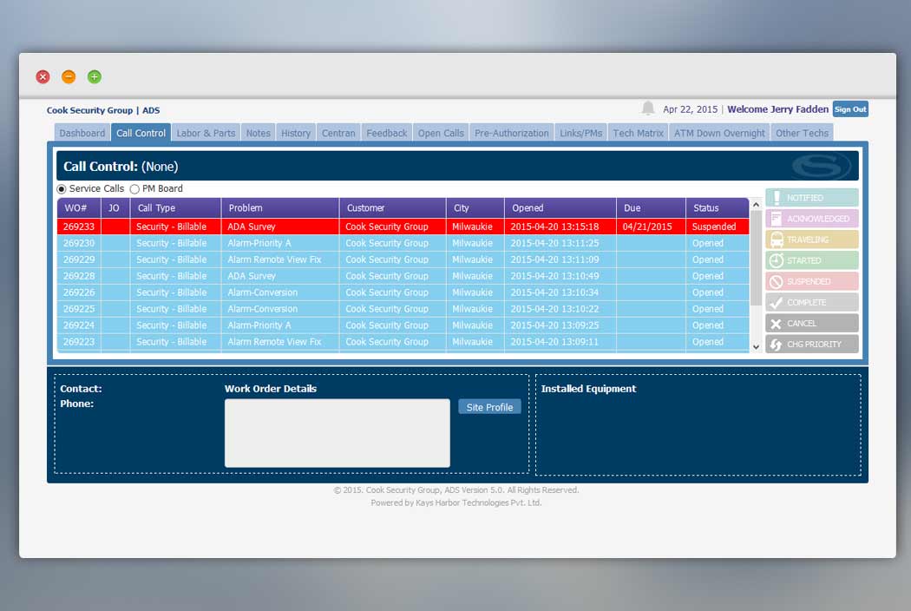
Task: Click the Acknowledged document icon
Action: (x=777, y=219)
